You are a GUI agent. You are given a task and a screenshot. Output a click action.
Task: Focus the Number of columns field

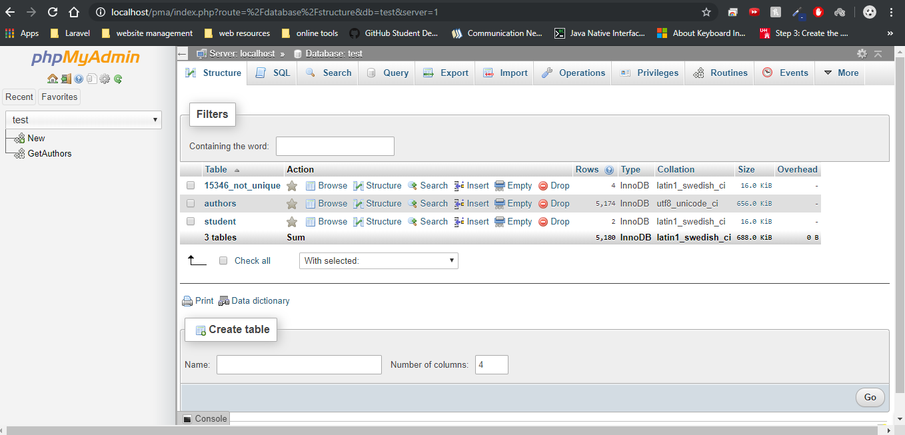coord(492,365)
